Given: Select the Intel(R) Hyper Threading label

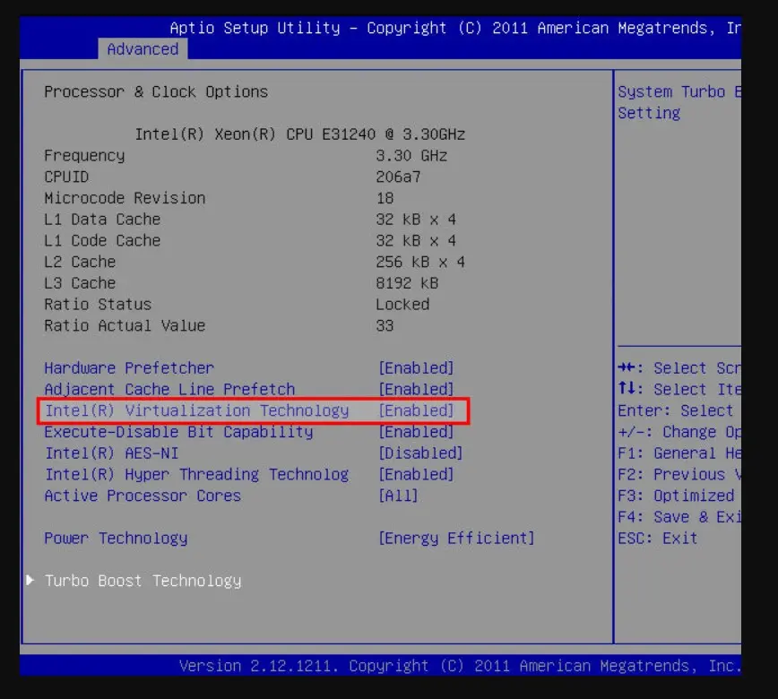Looking at the screenshot, I should point(196,475).
